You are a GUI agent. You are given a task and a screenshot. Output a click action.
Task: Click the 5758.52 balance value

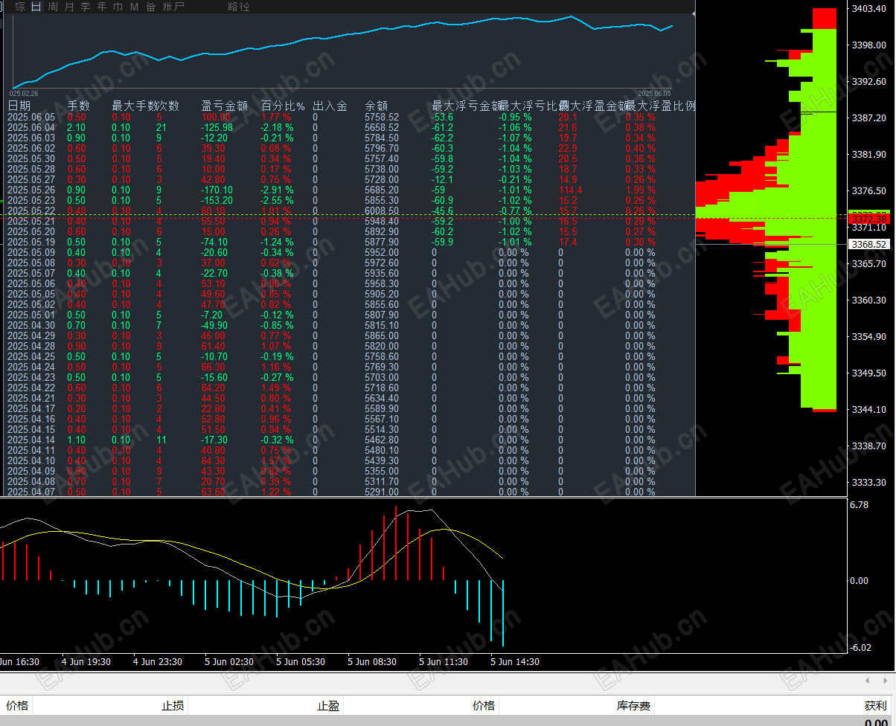382,117
